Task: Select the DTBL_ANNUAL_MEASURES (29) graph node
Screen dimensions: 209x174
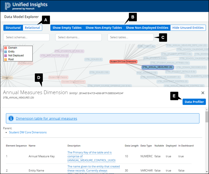Action: [x=157, y=67]
